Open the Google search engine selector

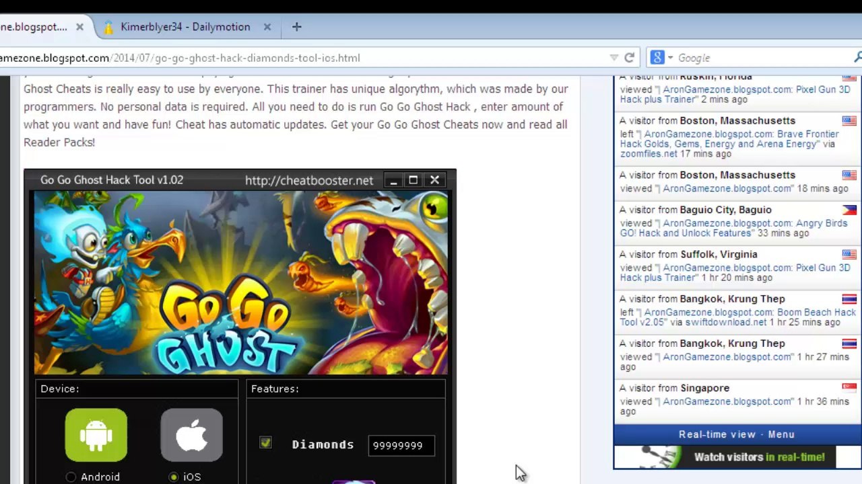pos(661,58)
